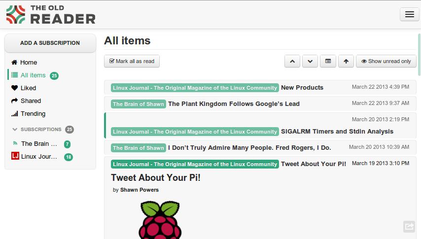
Task: Click the Raspberry Pi logo image
Action: click(x=160, y=220)
